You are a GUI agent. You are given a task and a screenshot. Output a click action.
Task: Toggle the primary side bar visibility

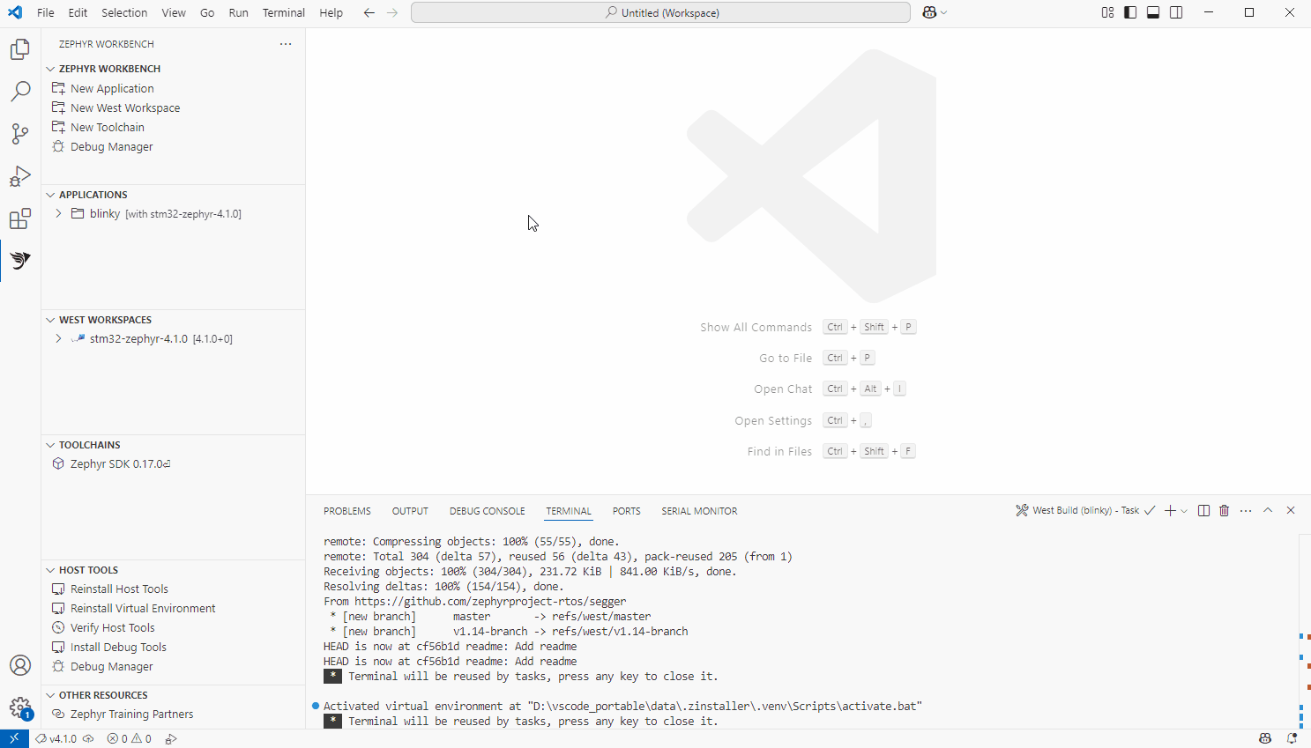(1130, 12)
